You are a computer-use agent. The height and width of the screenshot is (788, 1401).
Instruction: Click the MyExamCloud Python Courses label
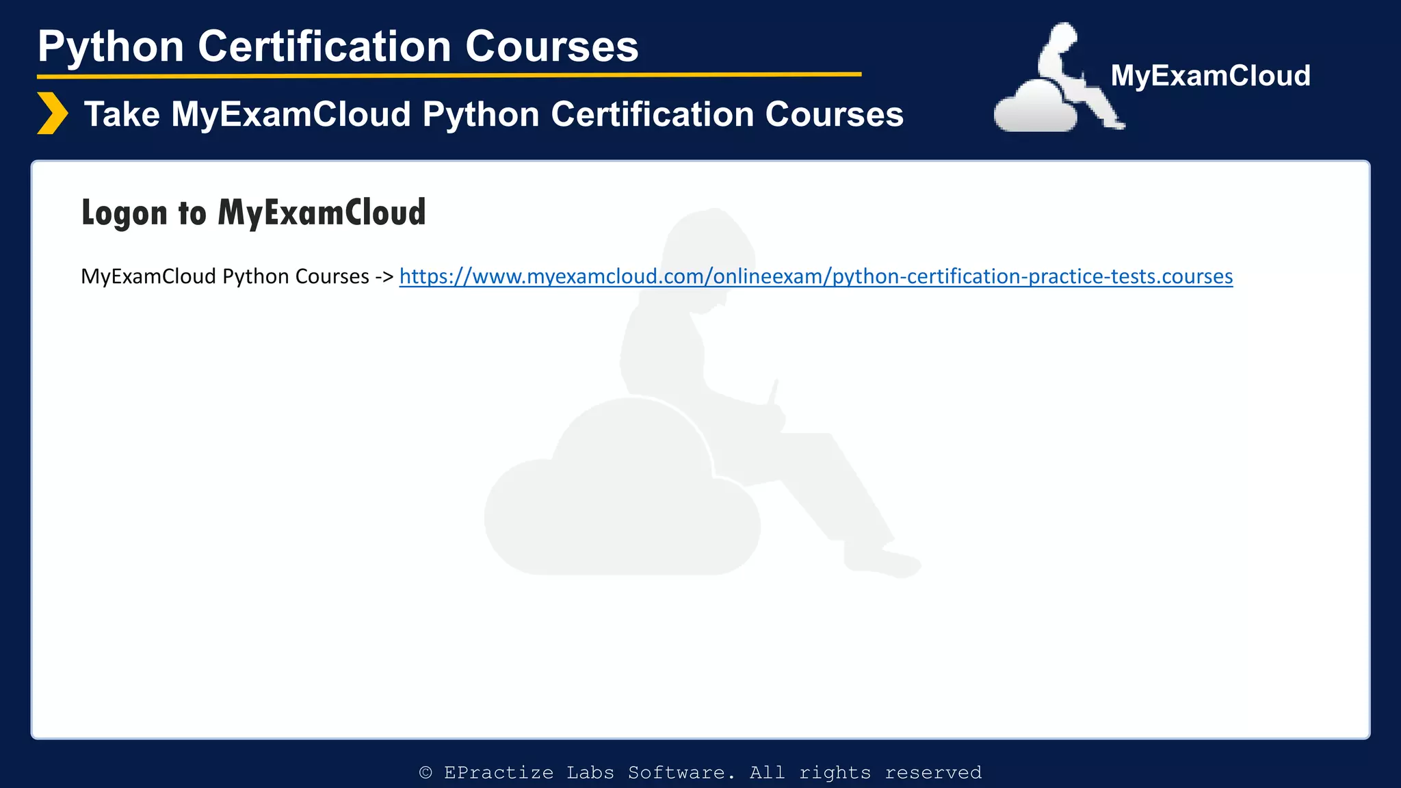224,276
